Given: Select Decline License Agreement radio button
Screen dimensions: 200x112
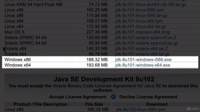Looking at the screenshot, I should pyautogui.click(x=113, y=97).
